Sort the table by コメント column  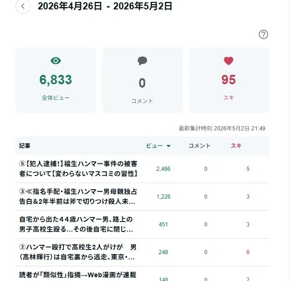pyautogui.click(x=199, y=146)
